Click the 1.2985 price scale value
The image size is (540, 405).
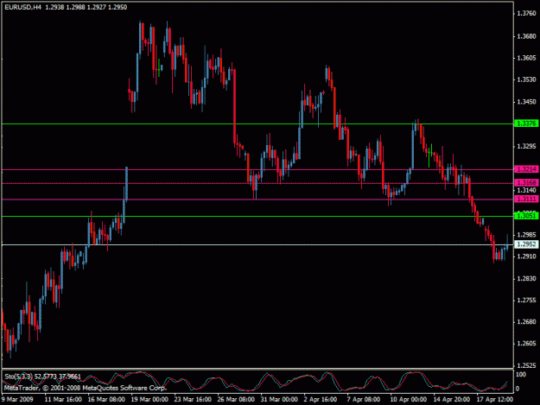[526, 235]
